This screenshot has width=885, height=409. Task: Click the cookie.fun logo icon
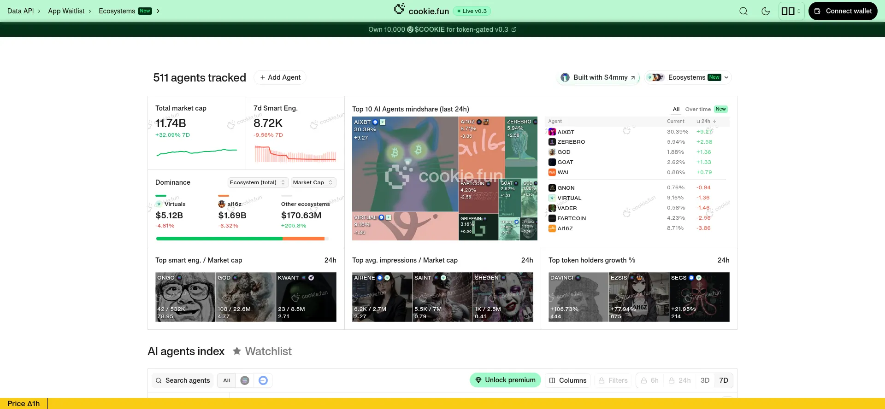click(399, 9)
